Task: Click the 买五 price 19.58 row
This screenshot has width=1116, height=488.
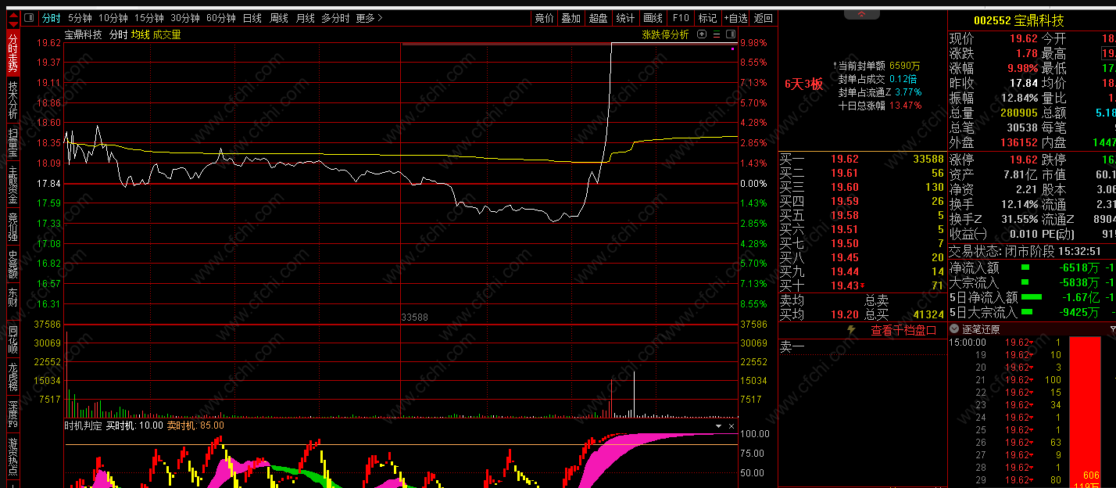Action: pos(862,215)
